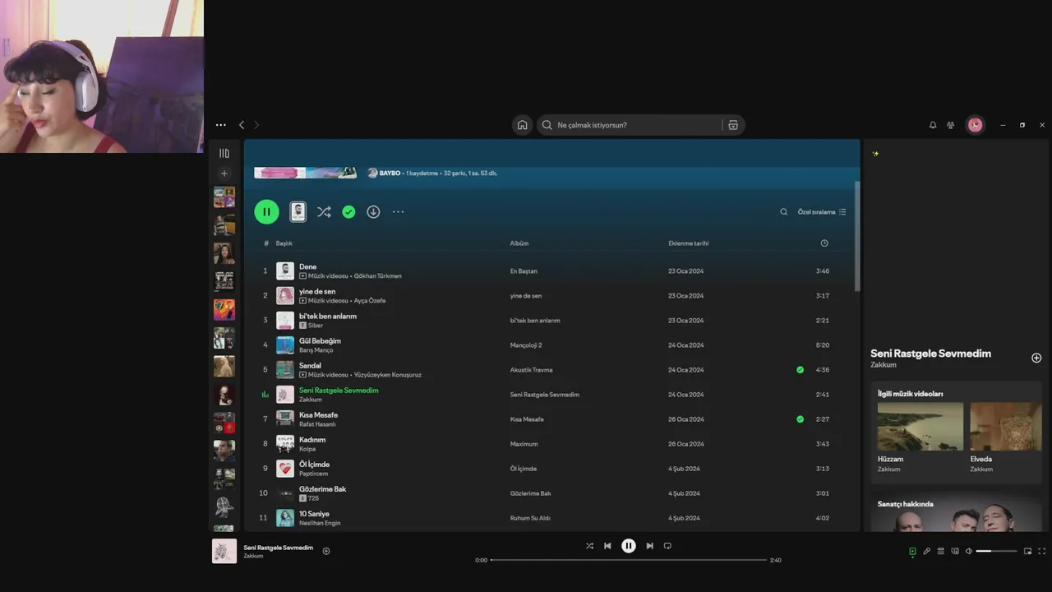The height and width of the screenshot is (592, 1052).
Task: Search within the playlist using the magnifier
Action: (784, 212)
